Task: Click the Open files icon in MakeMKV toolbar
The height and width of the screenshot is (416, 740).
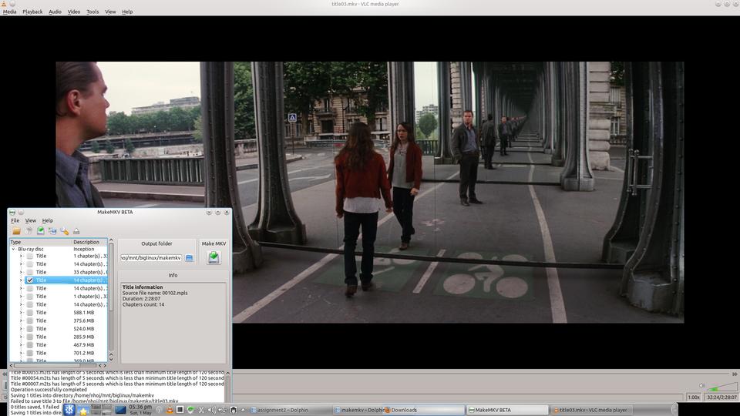Action: pyautogui.click(x=16, y=231)
